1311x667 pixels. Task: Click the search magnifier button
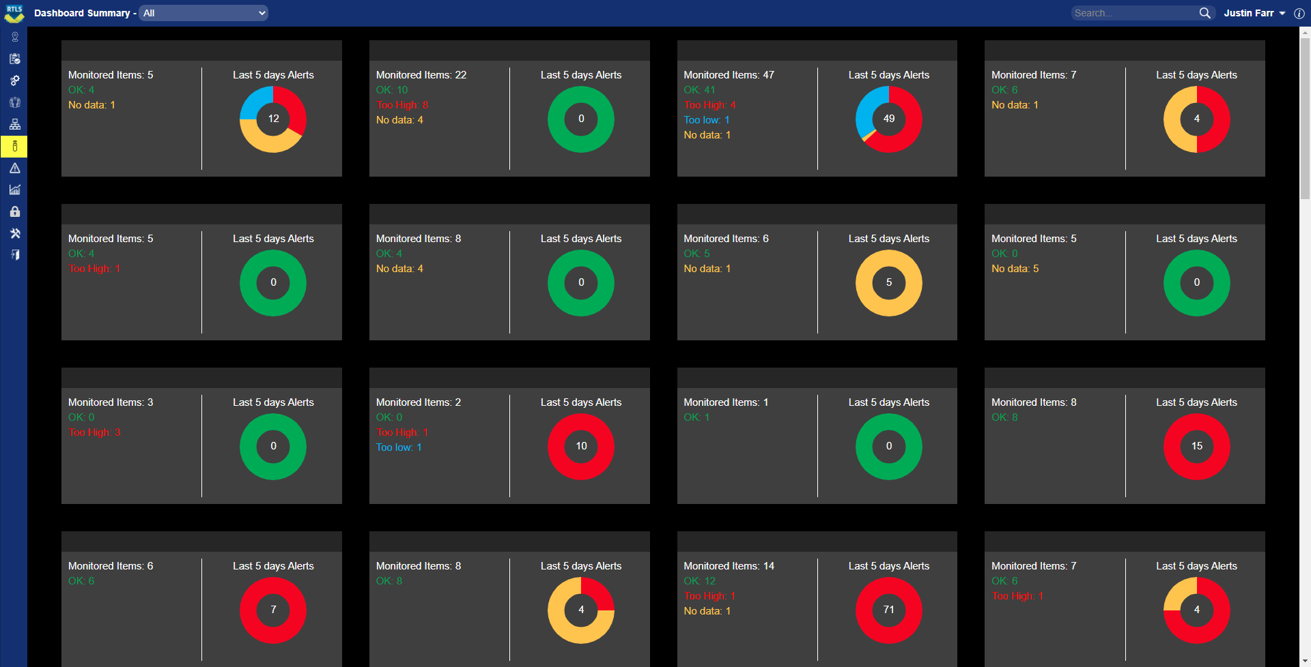click(x=1204, y=12)
